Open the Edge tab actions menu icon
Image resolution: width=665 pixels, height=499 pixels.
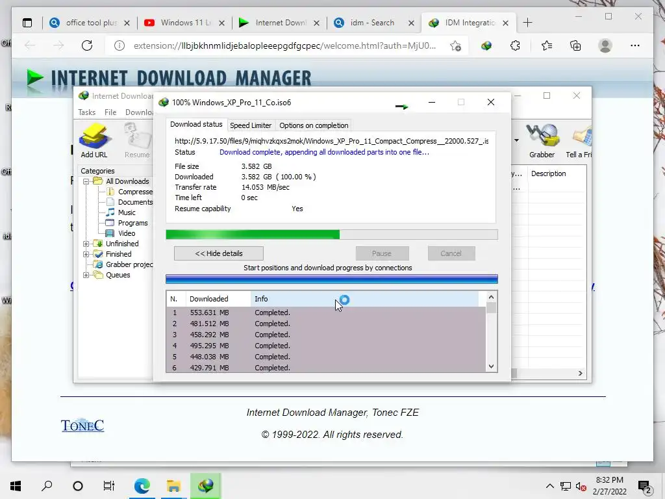[x=27, y=23]
